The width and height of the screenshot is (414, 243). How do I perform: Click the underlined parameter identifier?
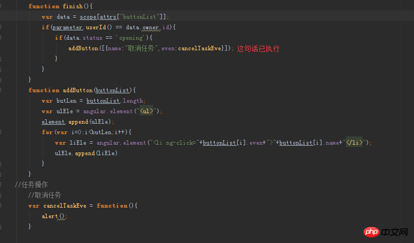tap(67, 28)
